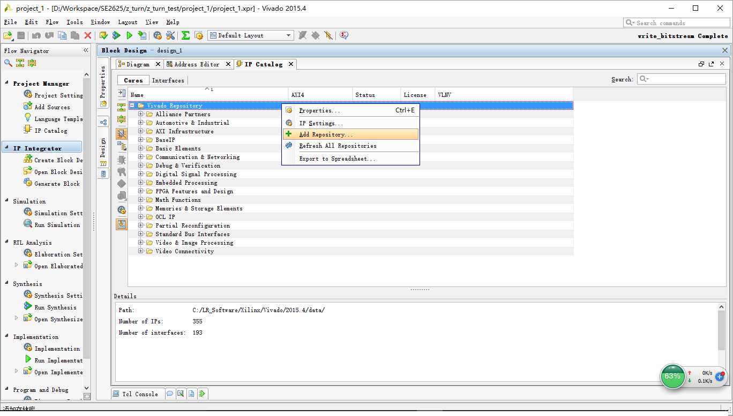The height and width of the screenshot is (416, 733).
Task: Collapse the Vivado Repository tree node
Action: pyautogui.click(x=132, y=105)
